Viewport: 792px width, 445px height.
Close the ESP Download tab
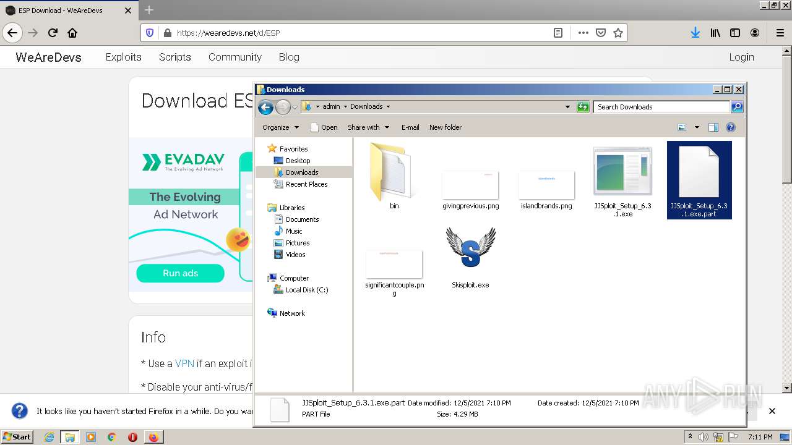click(x=128, y=11)
